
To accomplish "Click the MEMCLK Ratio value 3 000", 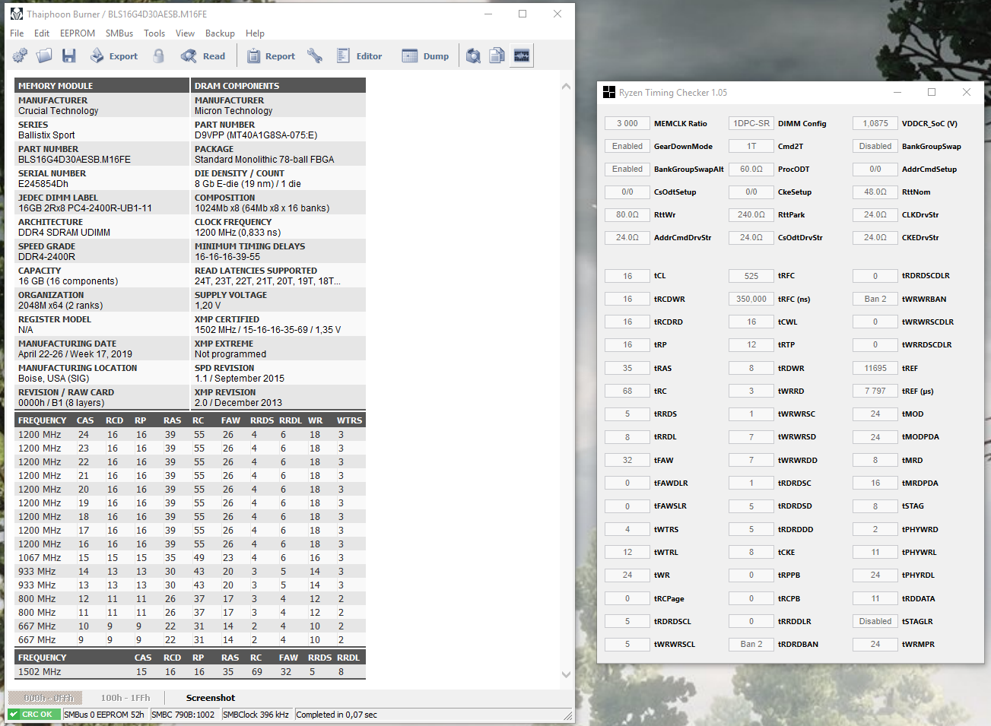I will click(627, 123).
